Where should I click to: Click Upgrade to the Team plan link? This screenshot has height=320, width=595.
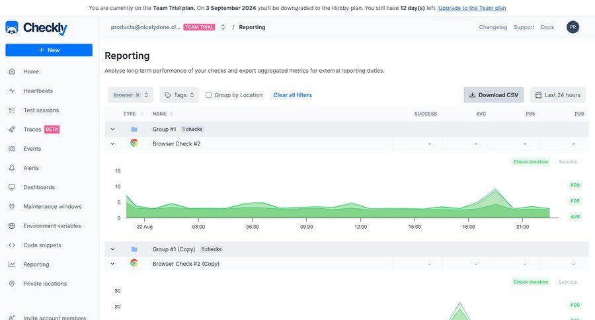tap(472, 8)
